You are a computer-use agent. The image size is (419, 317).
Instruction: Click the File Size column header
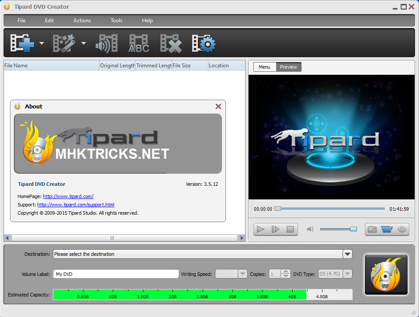[x=190, y=66]
